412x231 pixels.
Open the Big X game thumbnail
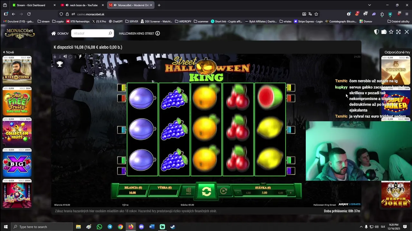tap(17, 162)
